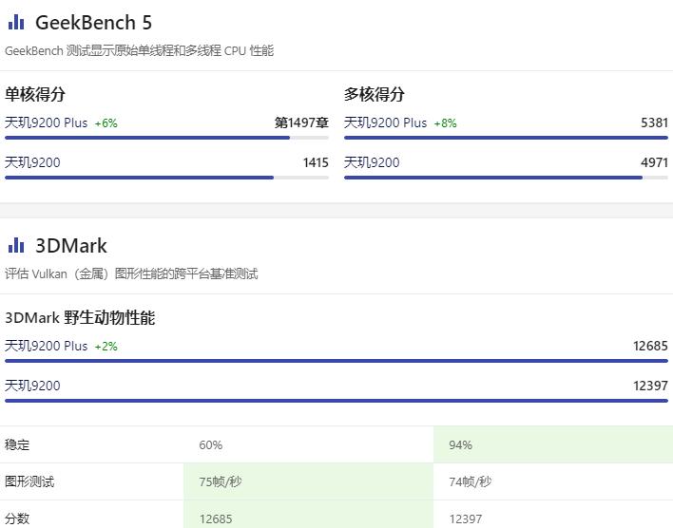The height and width of the screenshot is (528, 673).
Task: Click the single-core progress bar for 天玑9200 Plus
Action: point(166,138)
